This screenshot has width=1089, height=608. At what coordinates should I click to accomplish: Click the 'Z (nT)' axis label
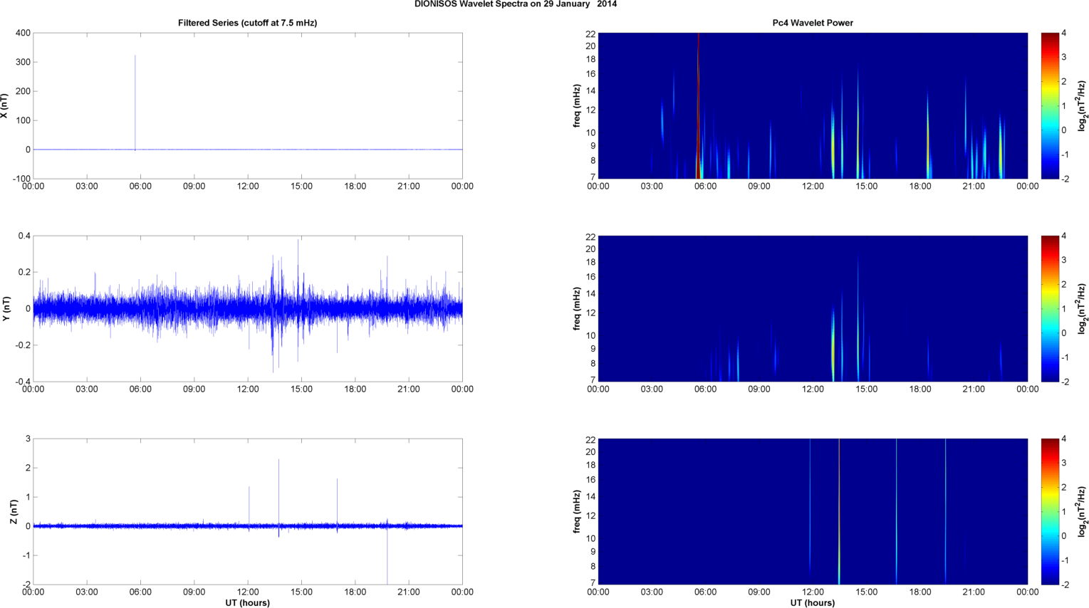pyautogui.click(x=14, y=512)
